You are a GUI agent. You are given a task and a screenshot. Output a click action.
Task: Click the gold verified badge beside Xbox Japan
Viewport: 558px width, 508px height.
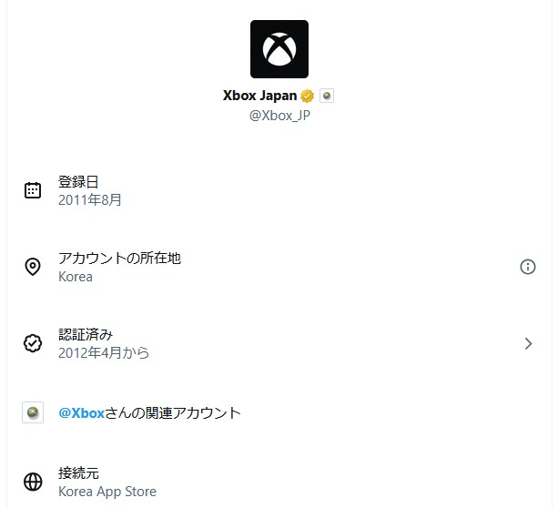click(307, 96)
